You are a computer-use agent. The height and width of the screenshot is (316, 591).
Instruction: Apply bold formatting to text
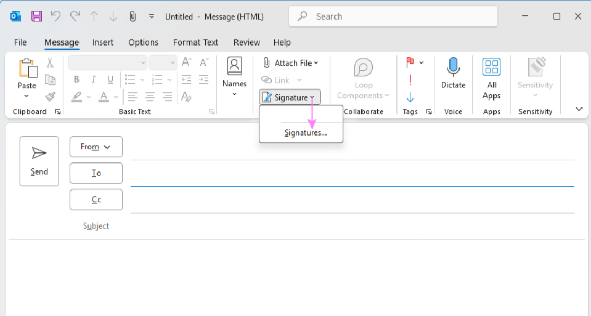coord(76,79)
